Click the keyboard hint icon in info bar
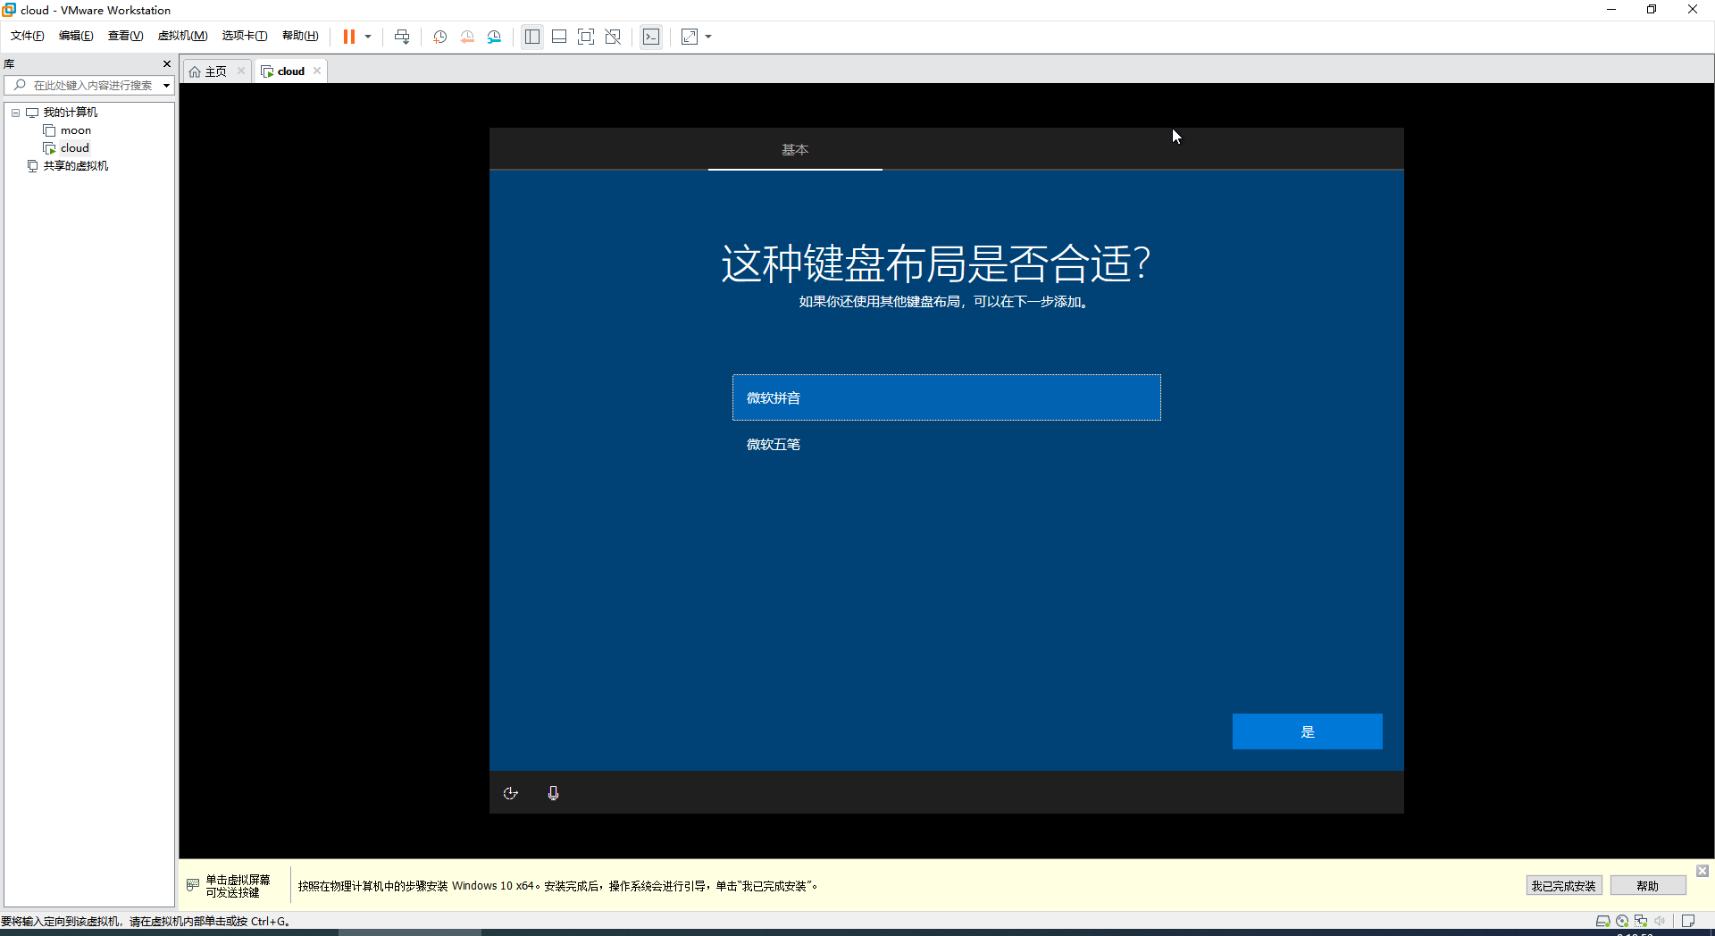The image size is (1715, 936). pyautogui.click(x=193, y=885)
